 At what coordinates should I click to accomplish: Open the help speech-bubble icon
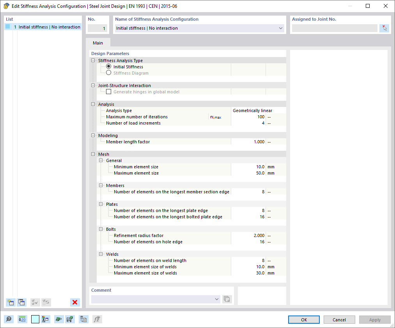tap(9, 319)
